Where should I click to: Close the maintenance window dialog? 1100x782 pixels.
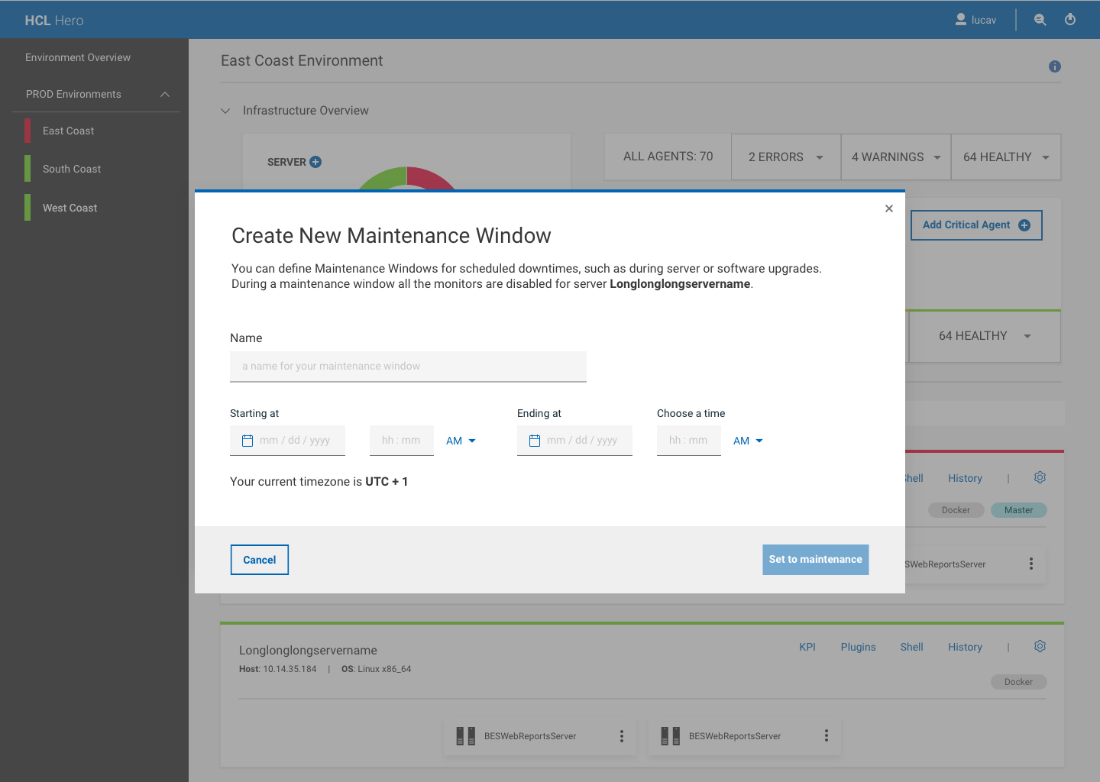click(x=889, y=208)
